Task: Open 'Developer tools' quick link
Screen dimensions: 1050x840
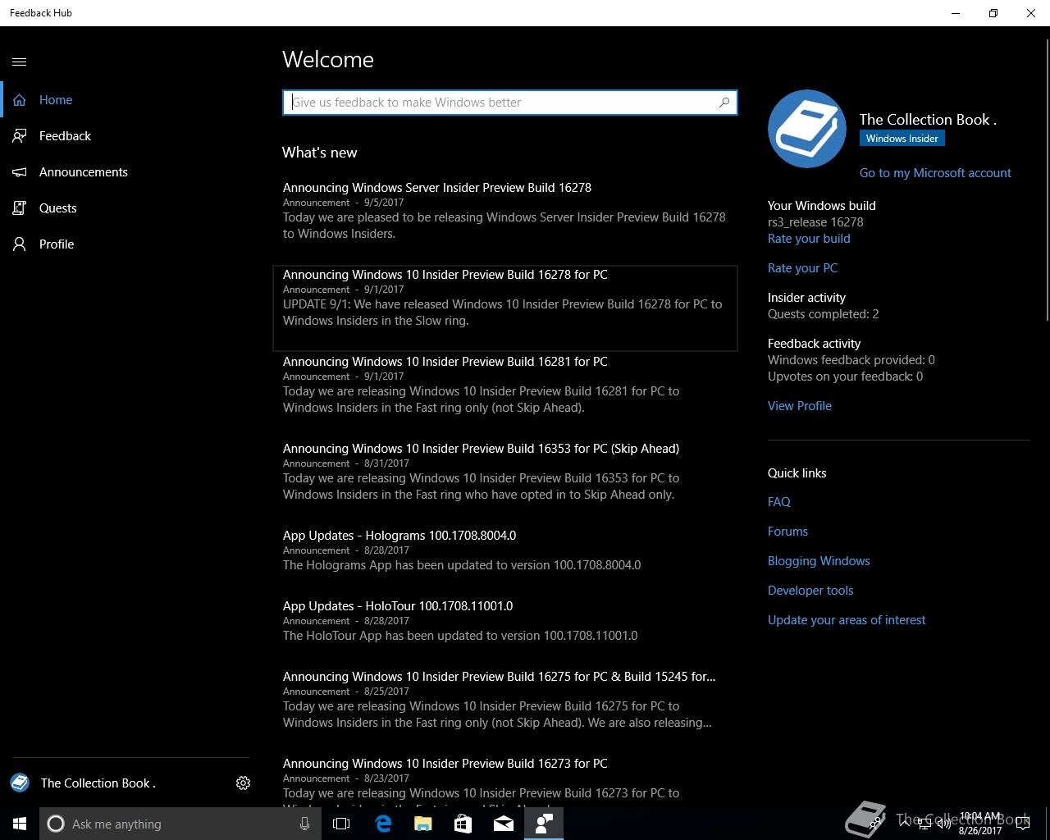Action: [x=810, y=591]
